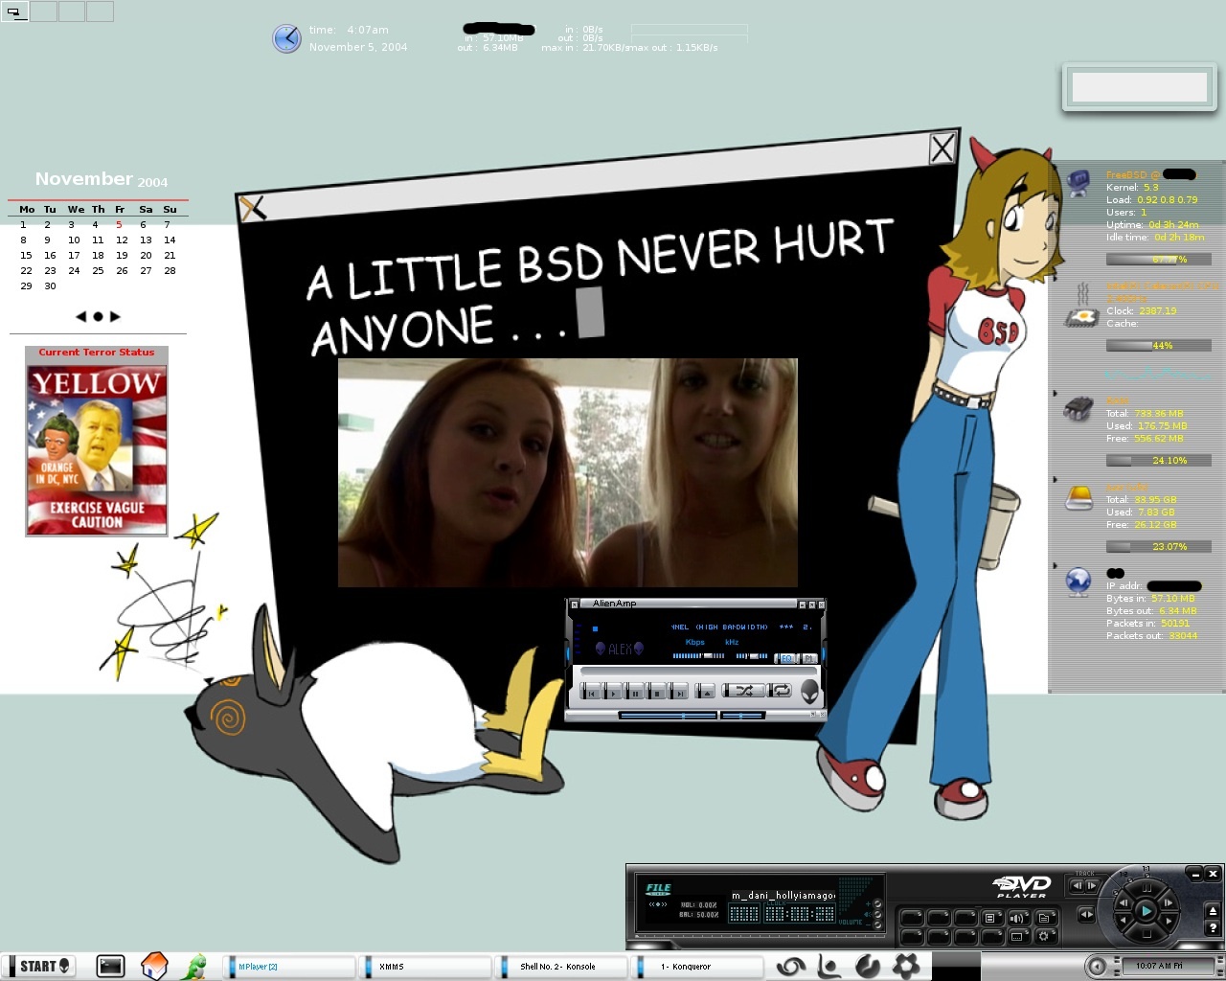Viewport: 1226px width, 981px height.
Task: Expand the hard disk section arrow in system monitor
Action: tap(1055, 479)
